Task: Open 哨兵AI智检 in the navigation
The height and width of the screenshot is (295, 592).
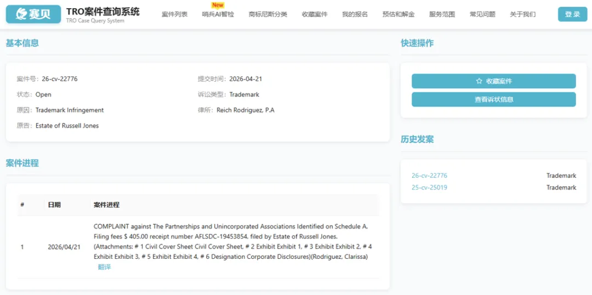Action: (218, 14)
